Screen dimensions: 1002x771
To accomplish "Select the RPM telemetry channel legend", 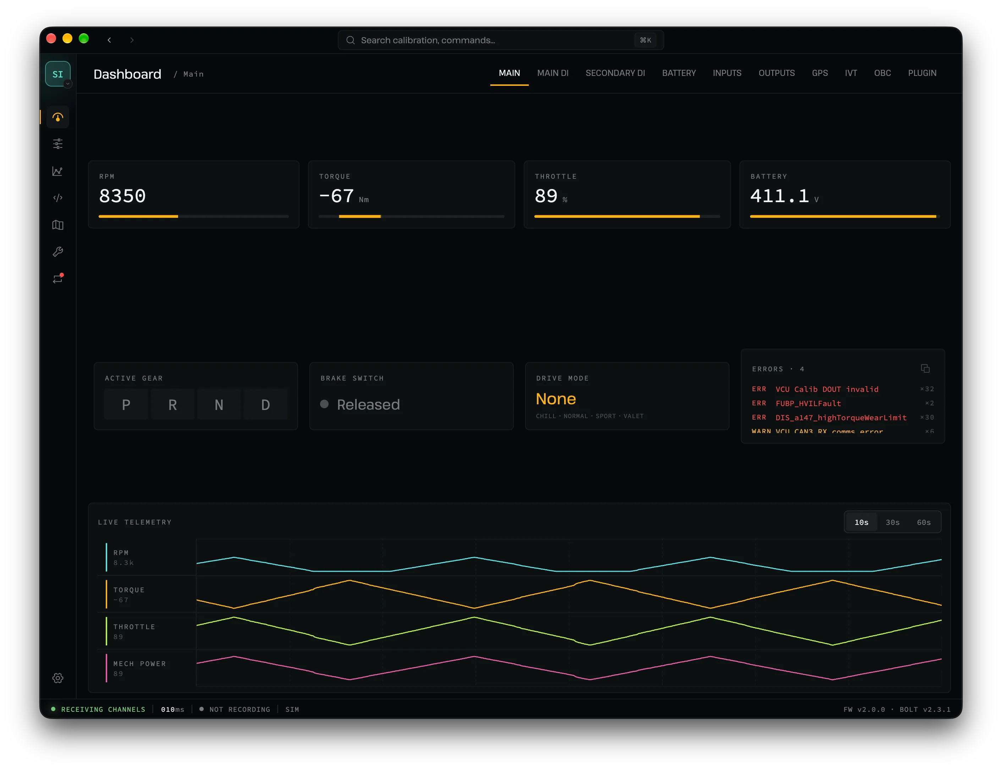I will [x=147, y=557].
